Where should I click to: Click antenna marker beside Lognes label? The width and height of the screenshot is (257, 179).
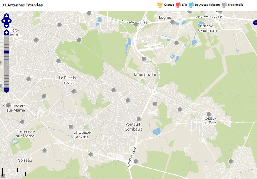[x=173, y=22]
